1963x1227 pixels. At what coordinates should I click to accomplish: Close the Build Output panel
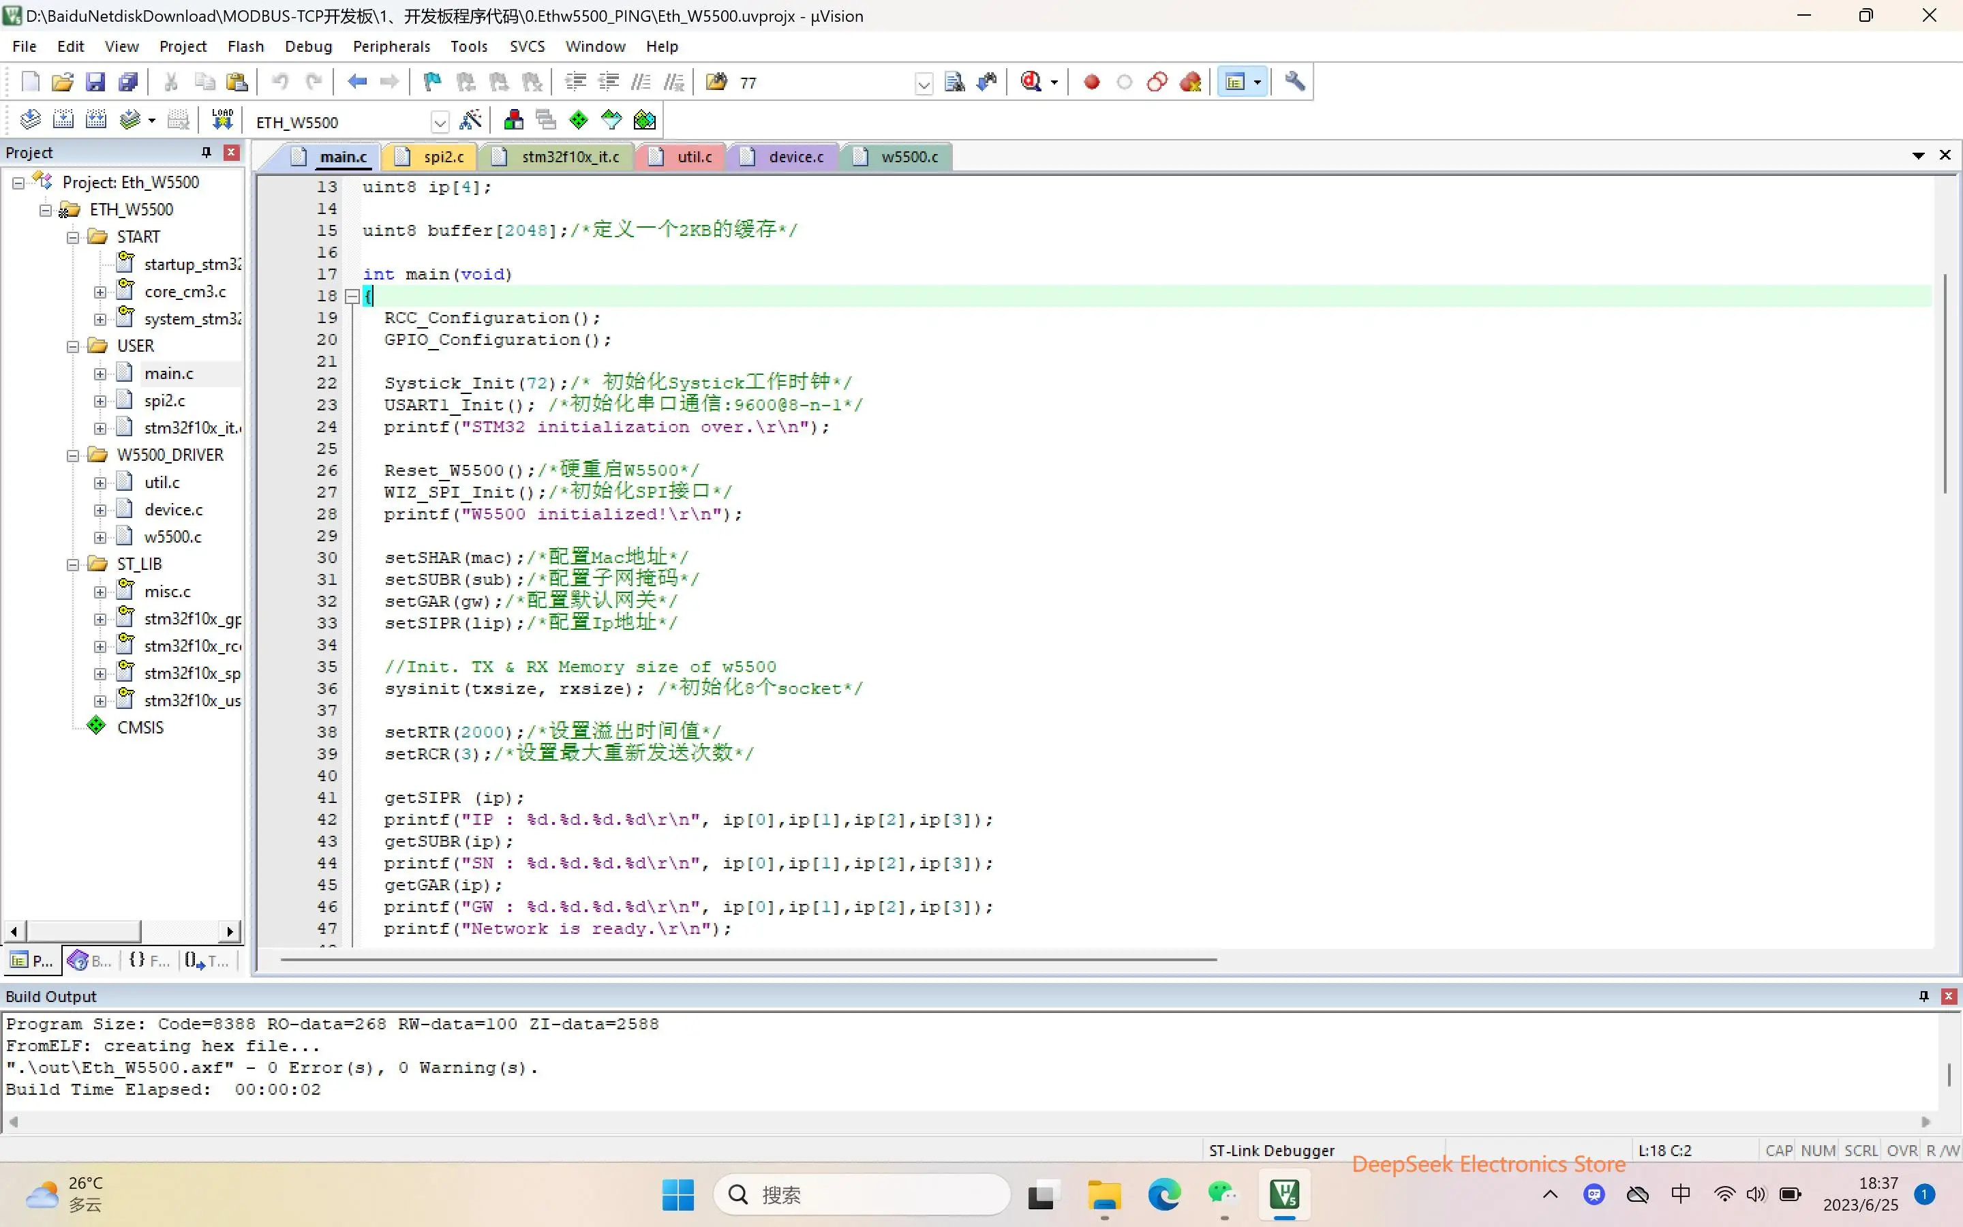(1949, 996)
